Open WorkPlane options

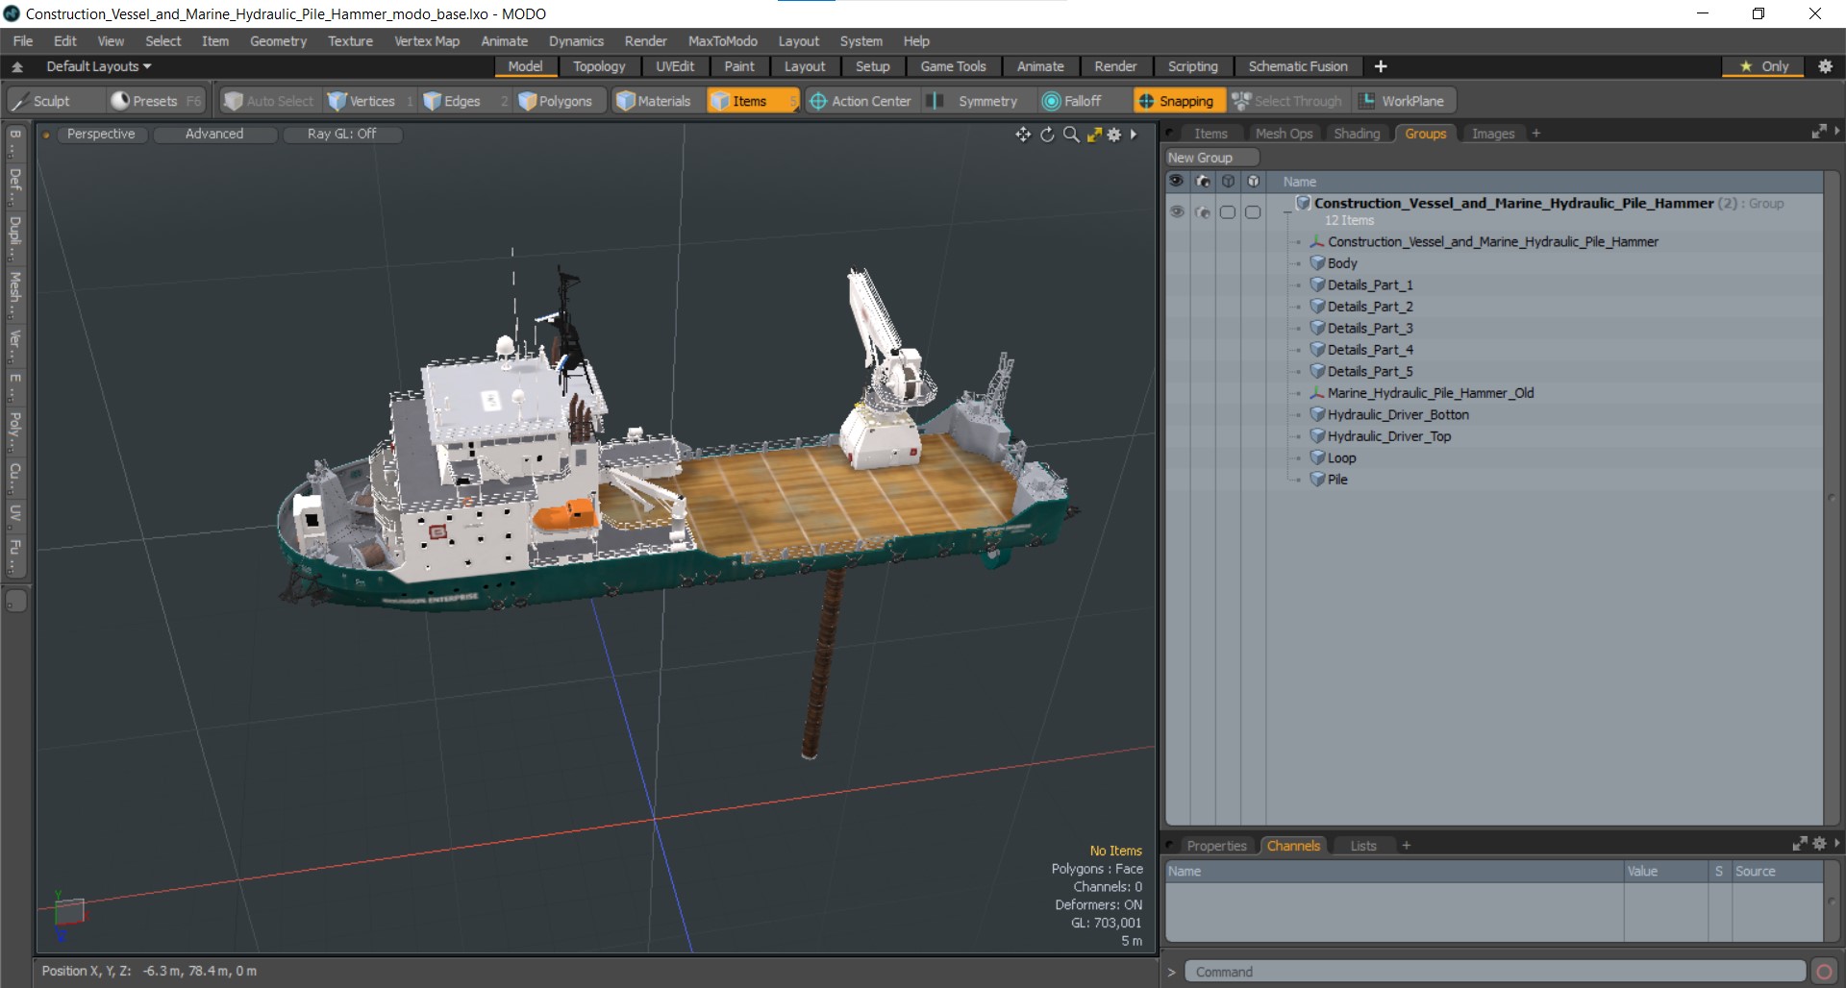[1403, 101]
